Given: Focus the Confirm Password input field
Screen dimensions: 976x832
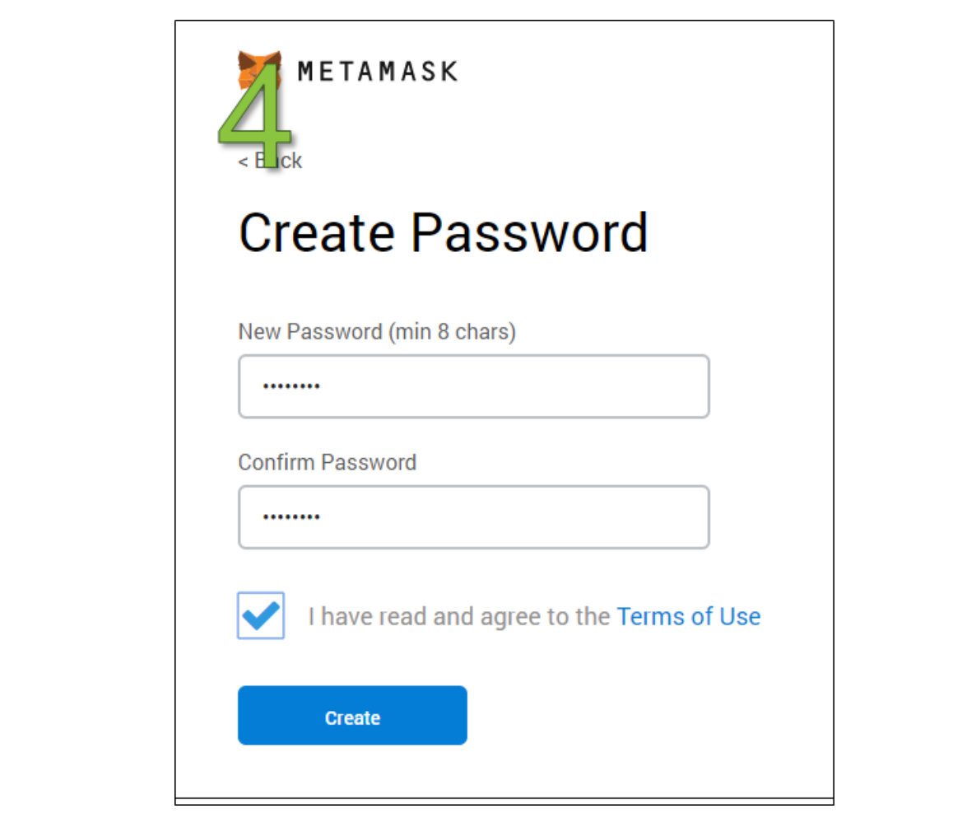Looking at the screenshot, I should [x=494, y=517].
